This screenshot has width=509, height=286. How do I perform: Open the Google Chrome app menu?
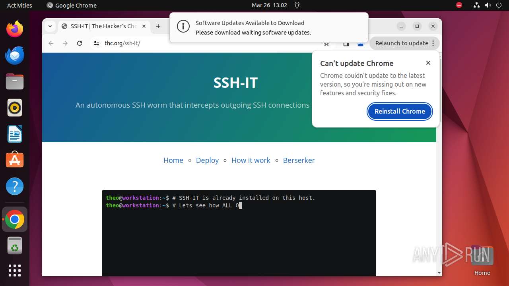click(x=72, y=5)
